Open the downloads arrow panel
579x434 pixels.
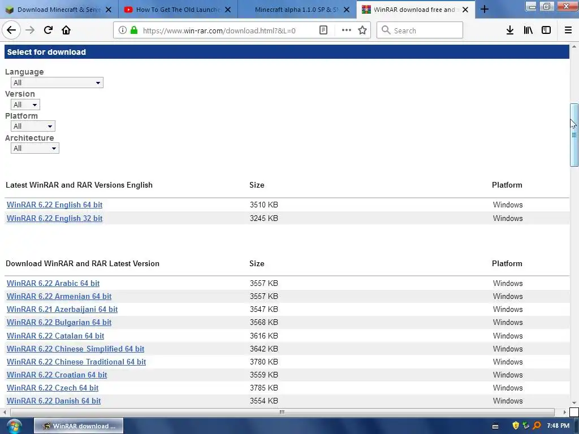[x=510, y=31]
